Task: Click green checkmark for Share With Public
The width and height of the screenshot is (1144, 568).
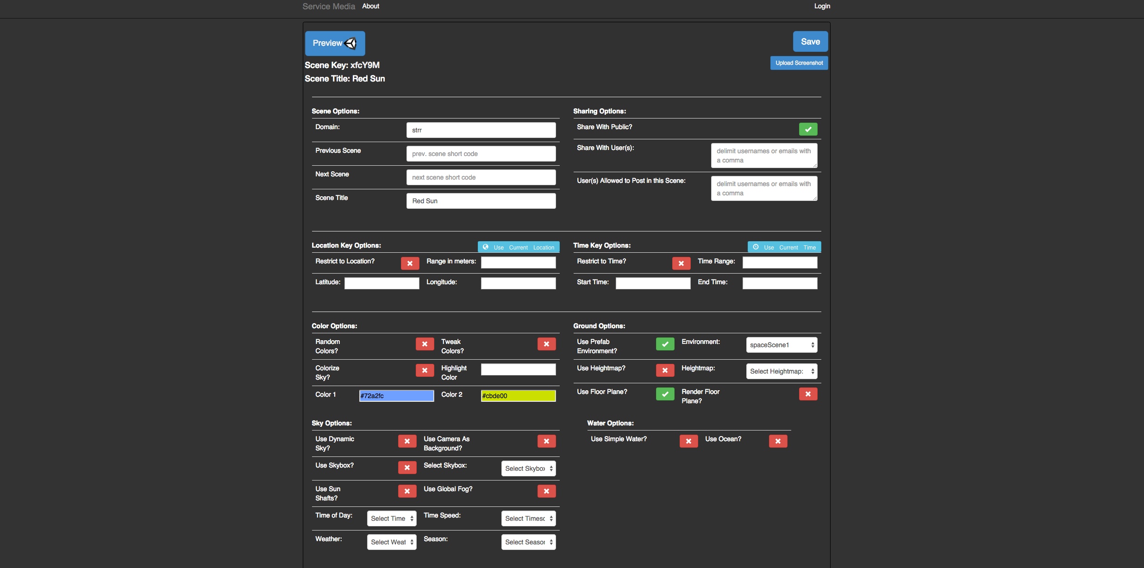Action: click(808, 129)
